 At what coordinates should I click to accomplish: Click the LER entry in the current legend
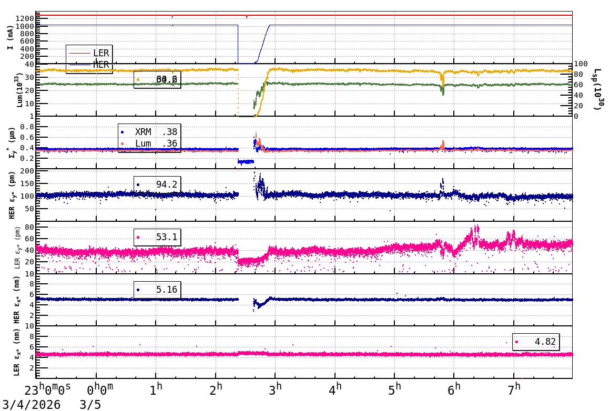point(100,53)
